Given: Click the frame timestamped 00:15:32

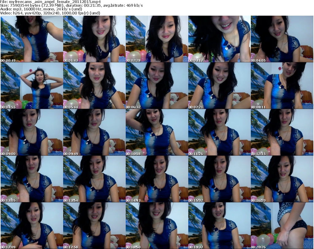Looking at the screenshot, I should pos(219,179).
